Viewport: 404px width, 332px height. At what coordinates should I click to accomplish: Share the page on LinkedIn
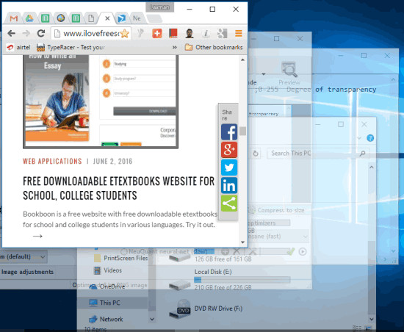229,185
